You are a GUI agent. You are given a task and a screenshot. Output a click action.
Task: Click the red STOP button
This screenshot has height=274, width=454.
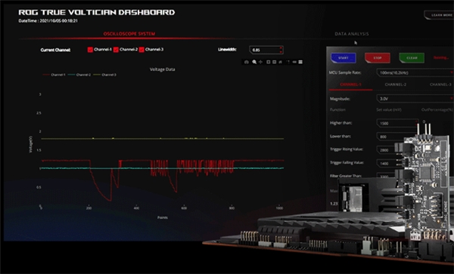pyautogui.click(x=378, y=58)
